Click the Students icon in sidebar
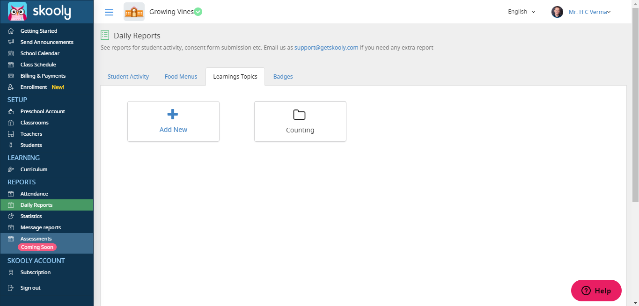The height and width of the screenshot is (306, 639). (x=11, y=145)
